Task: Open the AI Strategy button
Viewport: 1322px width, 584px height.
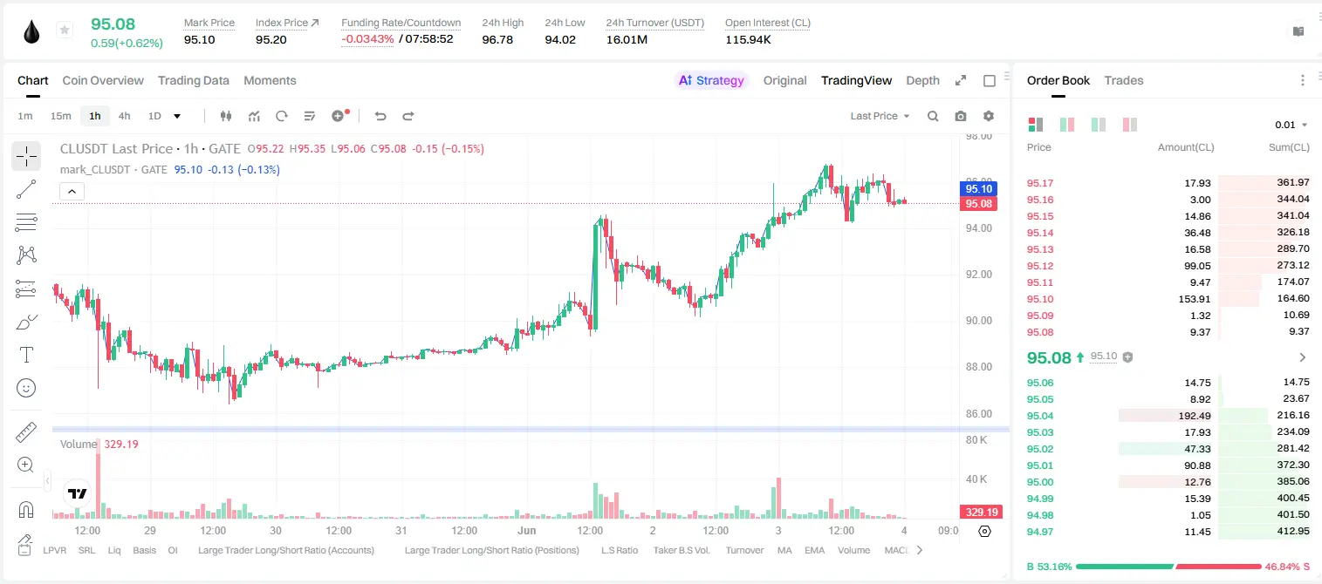Action: (x=711, y=80)
